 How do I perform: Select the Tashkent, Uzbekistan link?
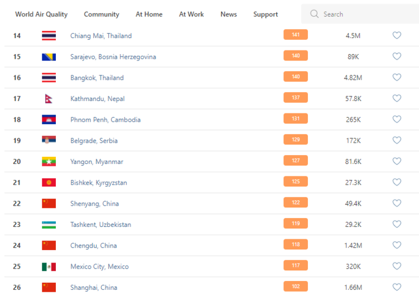pos(100,225)
